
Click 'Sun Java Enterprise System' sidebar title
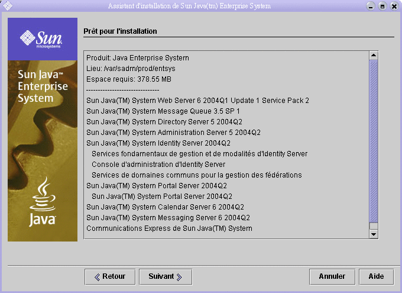tap(43, 86)
